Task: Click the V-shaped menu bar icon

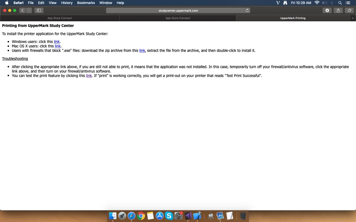Action: [x=278, y=3]
